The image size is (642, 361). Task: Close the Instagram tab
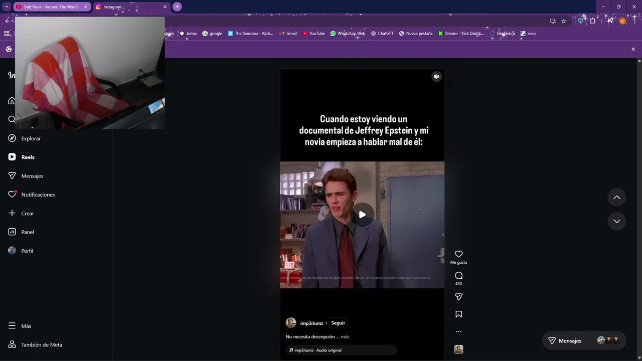pyautogui.click(x=165, y=7)
